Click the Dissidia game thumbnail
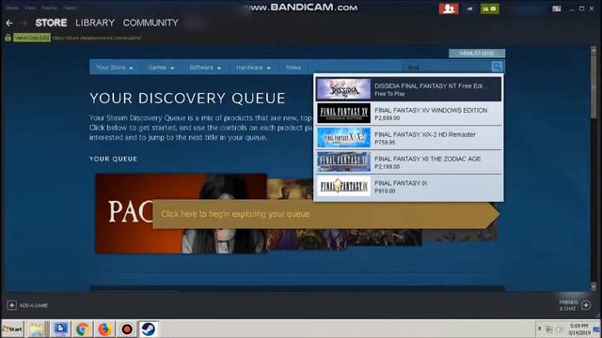 (343, 89)
